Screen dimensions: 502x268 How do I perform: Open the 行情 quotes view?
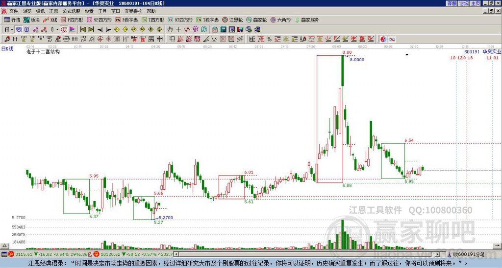pos(12,20)
